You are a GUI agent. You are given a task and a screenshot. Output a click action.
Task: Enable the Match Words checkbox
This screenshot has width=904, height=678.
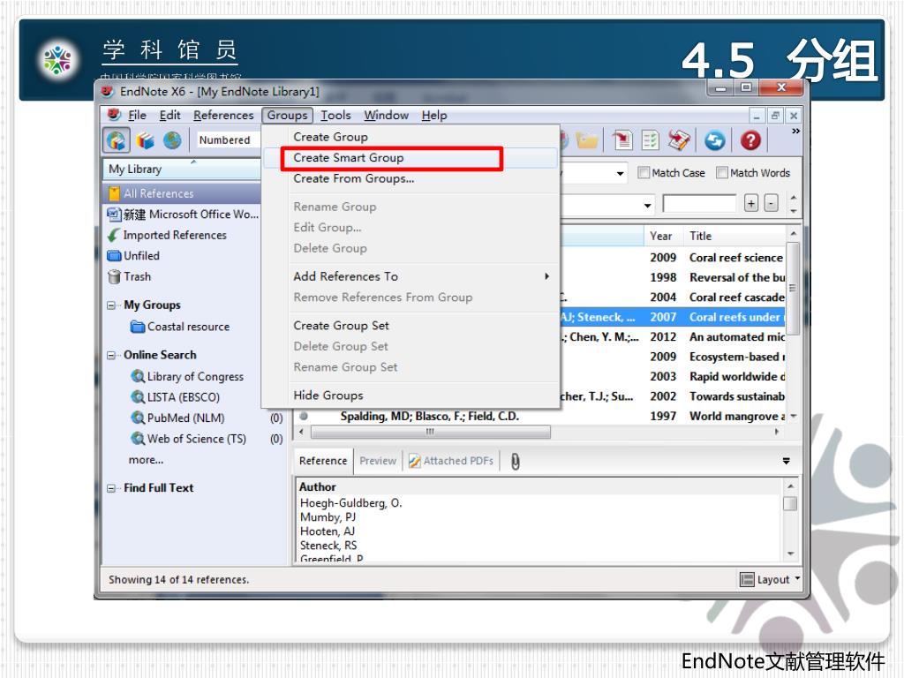722,172
